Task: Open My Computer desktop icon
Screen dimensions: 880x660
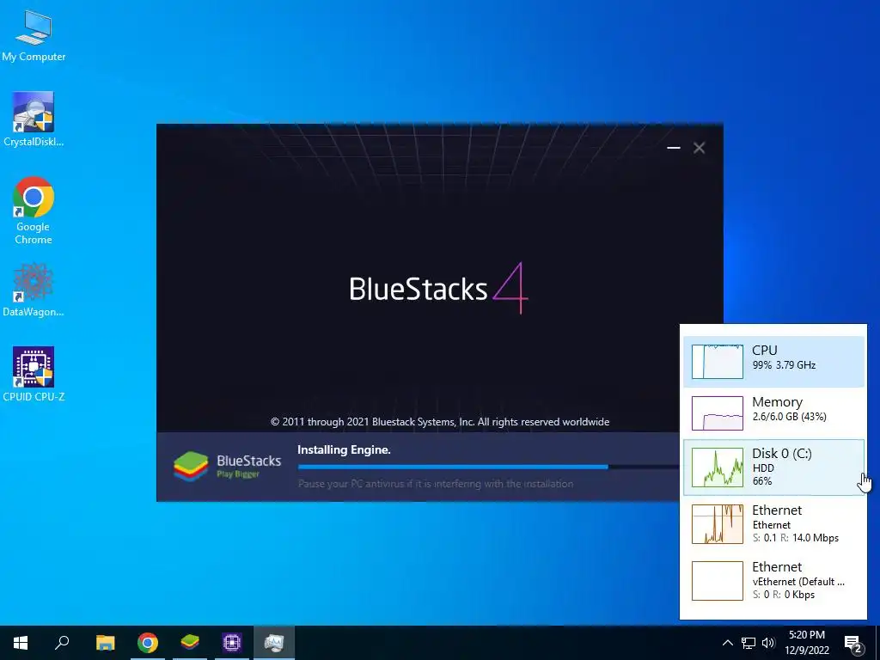Action: pyautogui.click(x=34, y=36)
